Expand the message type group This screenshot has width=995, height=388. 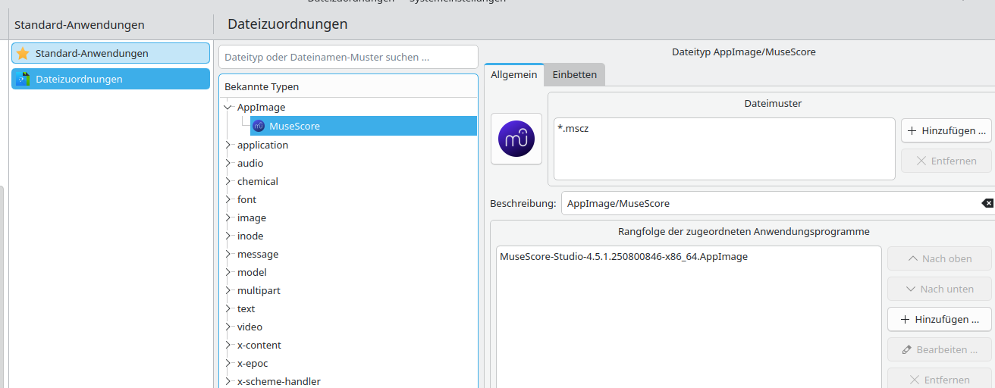(228, 254)
